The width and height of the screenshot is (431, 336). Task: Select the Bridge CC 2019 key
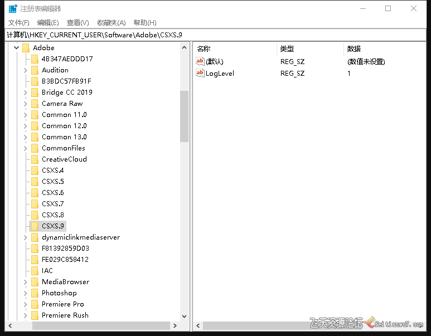tap(67, 92)
